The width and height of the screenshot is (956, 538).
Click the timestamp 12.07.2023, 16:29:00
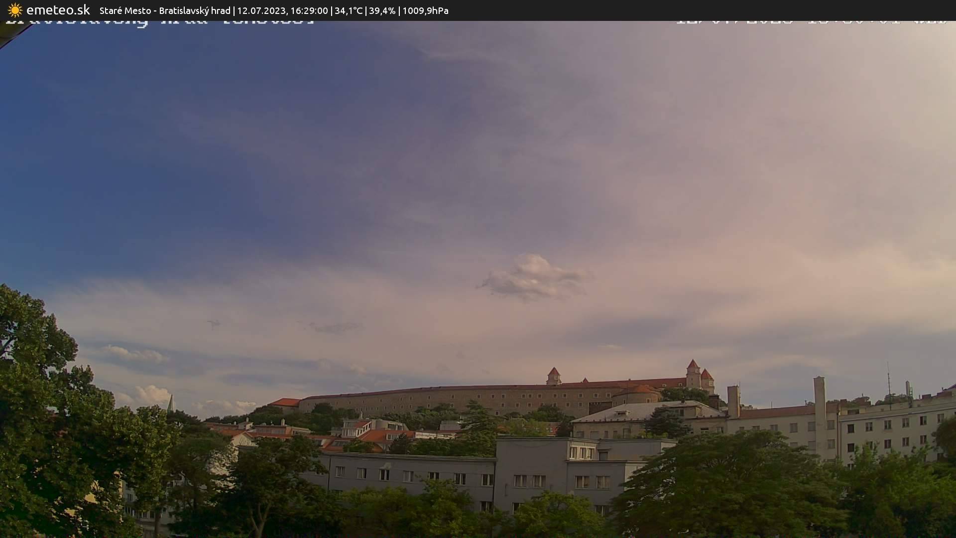283,10
